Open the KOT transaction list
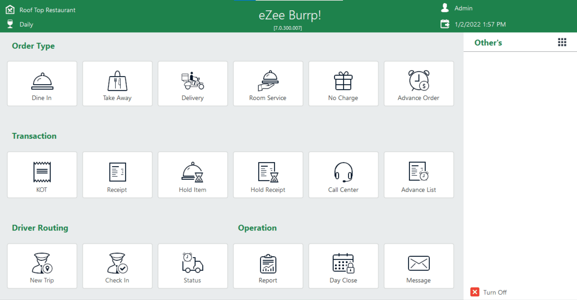 pyautogui.click(x=42, y=175)
